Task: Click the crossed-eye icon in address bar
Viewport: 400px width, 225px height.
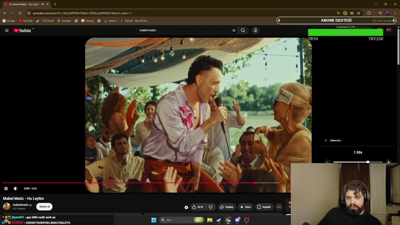Action: 352,13
